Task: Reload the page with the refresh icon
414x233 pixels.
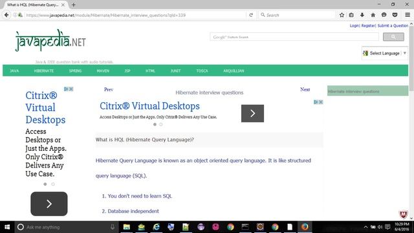Action: 251,15
